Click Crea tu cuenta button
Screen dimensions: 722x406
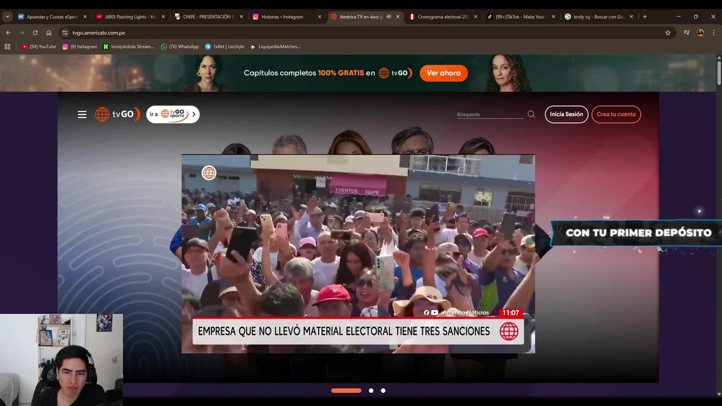(616, 114)
